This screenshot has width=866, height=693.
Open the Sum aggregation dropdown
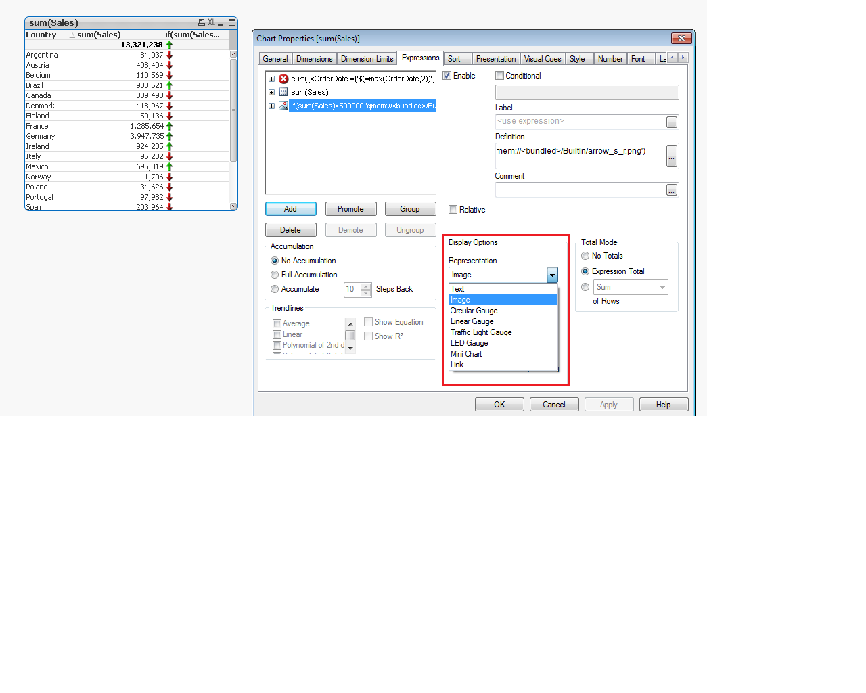(x=662, y=287)
